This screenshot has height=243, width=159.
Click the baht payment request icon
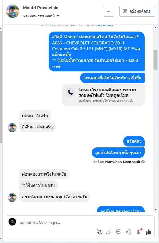point(139,232)
